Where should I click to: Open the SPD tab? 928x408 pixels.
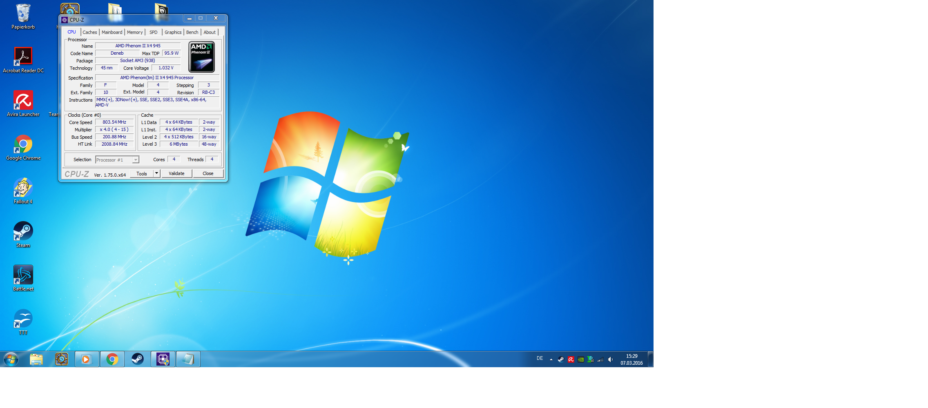(x=154, y=32)
